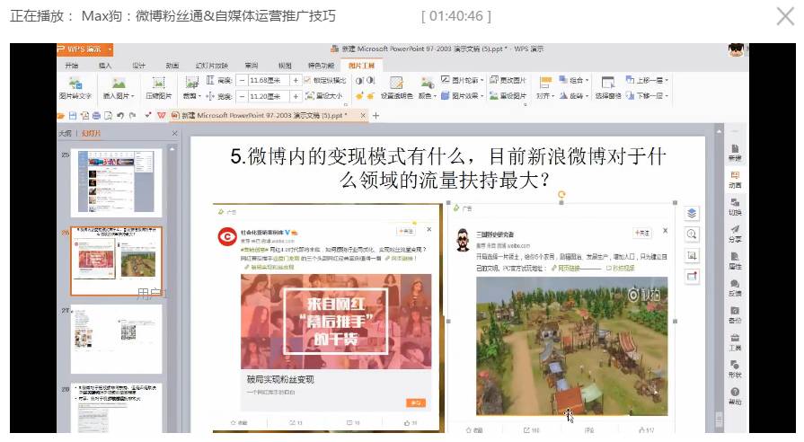The width and height of the screenshot is (804, 442).
Task: Click the user avatar at top right
Action: pyautogui.click(x=737, y=49)
